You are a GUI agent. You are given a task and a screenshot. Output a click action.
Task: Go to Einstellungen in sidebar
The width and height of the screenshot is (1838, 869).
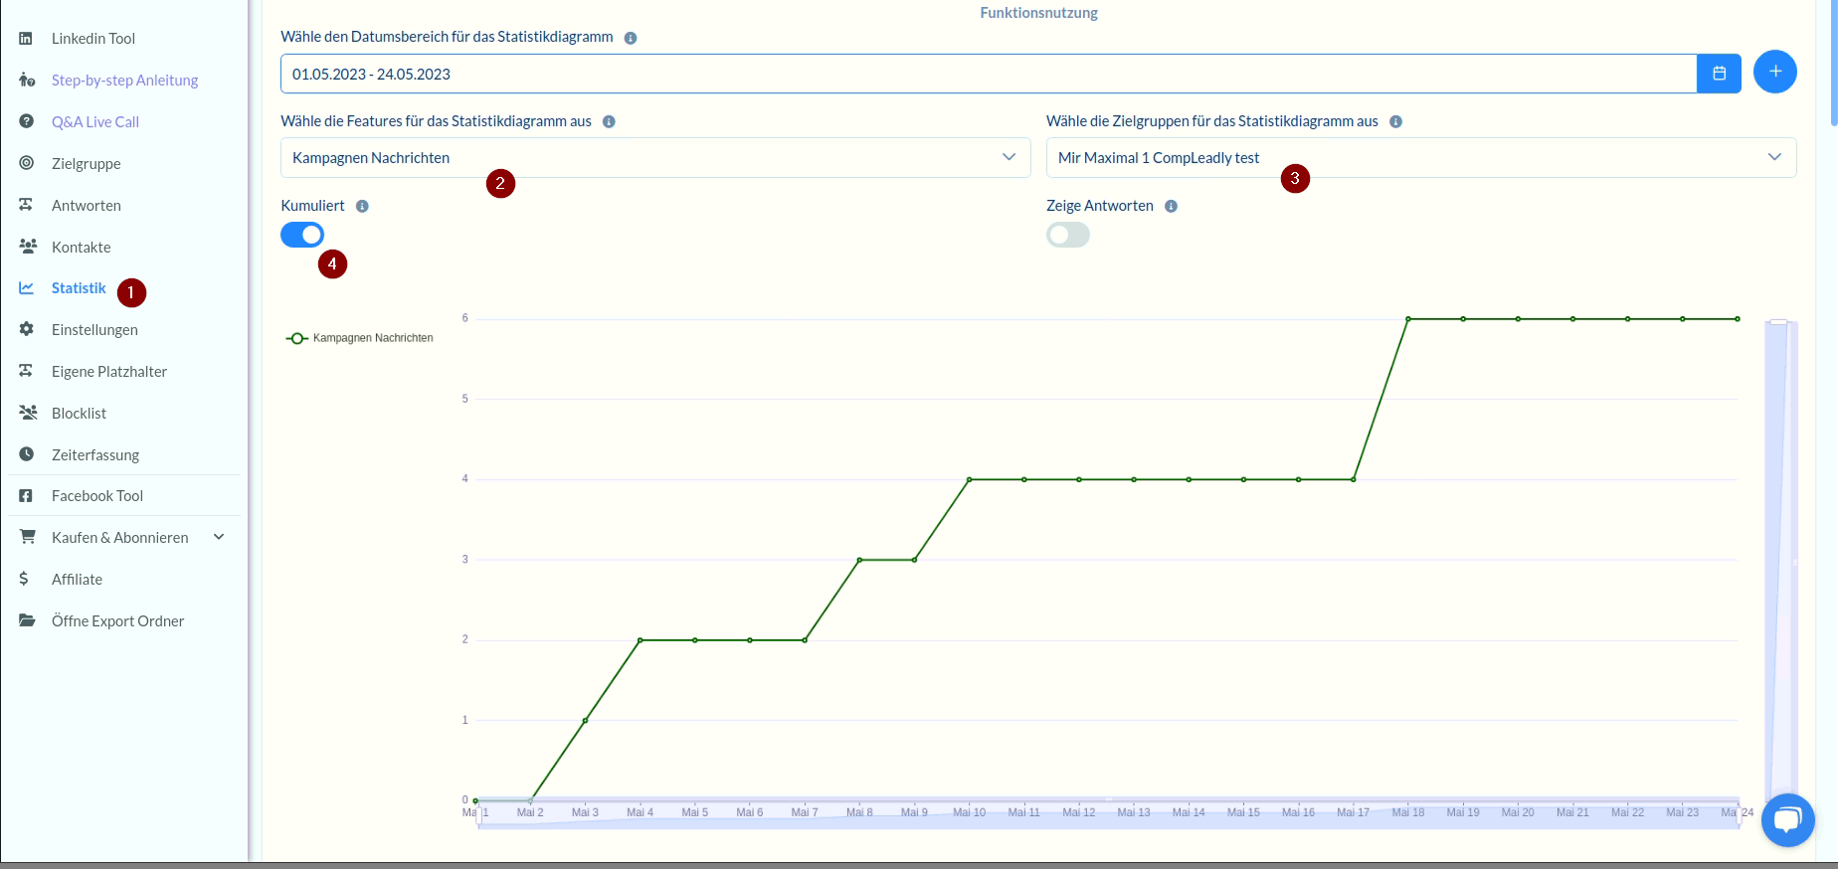click(94, 330)
